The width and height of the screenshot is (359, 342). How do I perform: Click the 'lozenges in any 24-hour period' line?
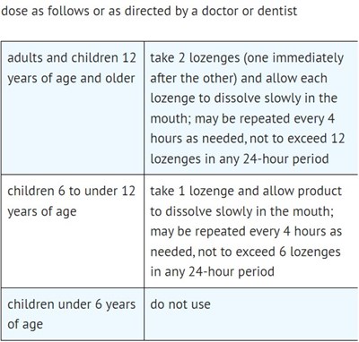[x=240, y=158]
